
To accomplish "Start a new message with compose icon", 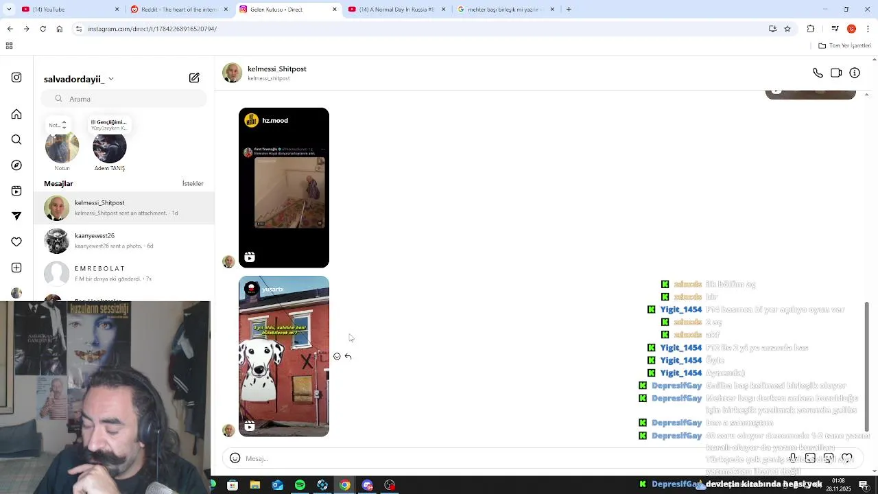I will click(194, 78).
